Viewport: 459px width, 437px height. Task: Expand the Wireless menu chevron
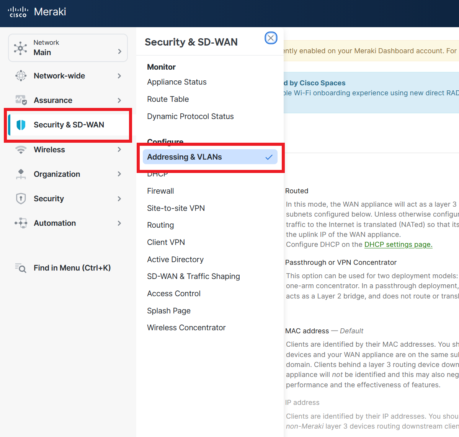coord(119,150)
